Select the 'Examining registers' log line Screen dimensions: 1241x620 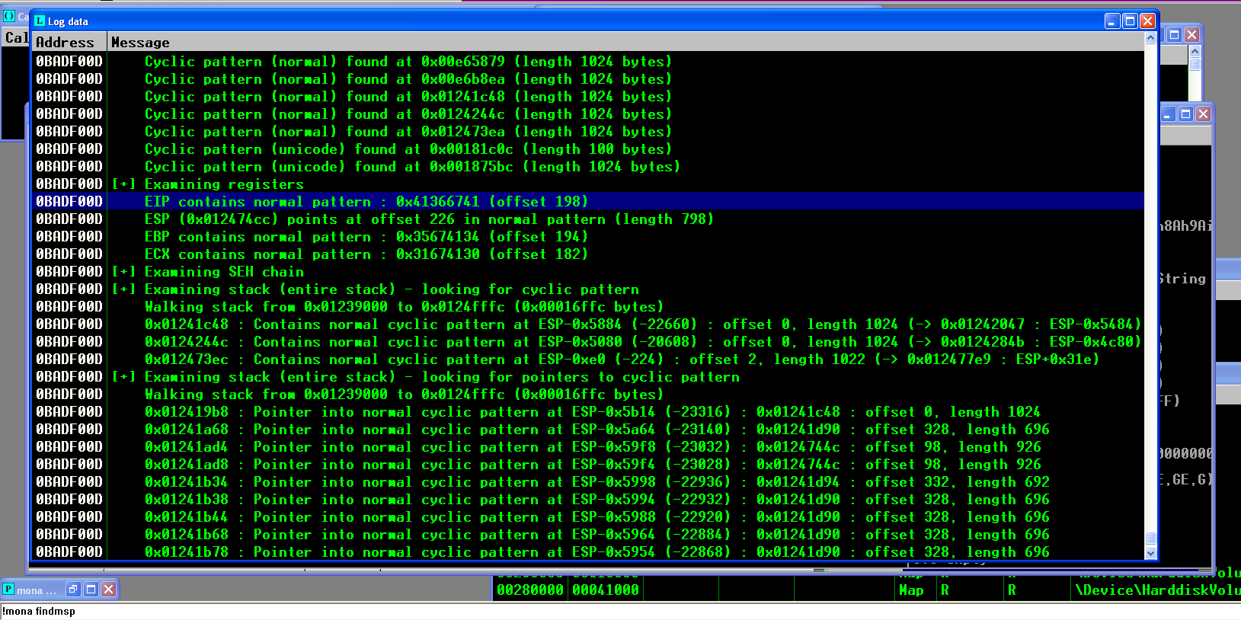tap(587, 184)
